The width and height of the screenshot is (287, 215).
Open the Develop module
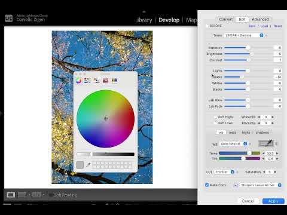point(169,20)
